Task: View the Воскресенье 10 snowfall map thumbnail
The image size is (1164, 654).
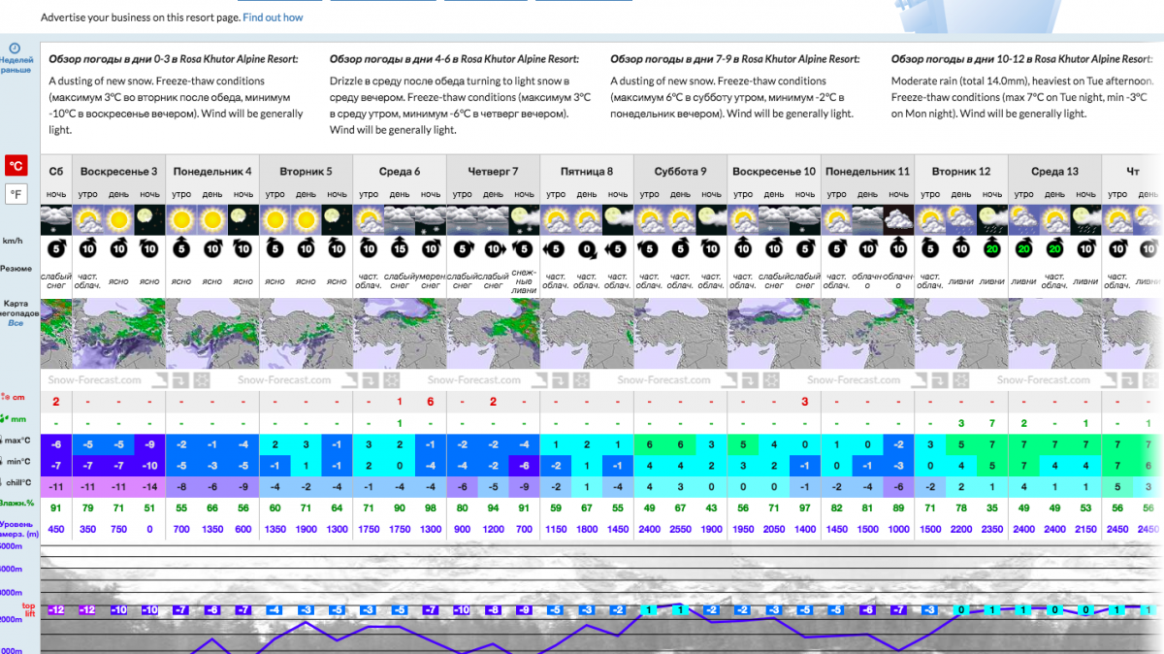Action: [773, 334]
